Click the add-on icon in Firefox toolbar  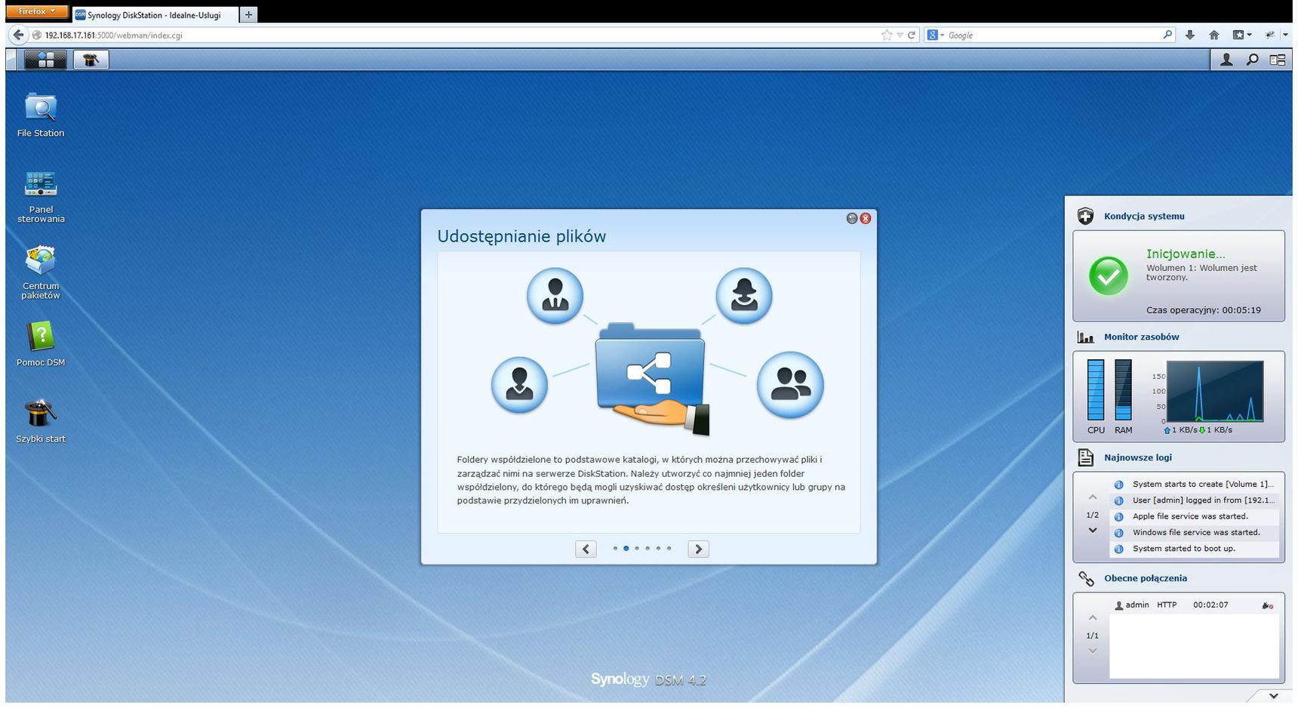tap(1270, 35)
